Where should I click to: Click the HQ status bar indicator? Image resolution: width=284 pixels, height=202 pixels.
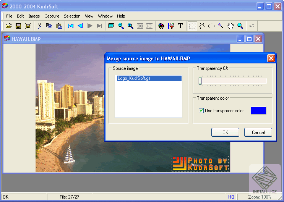coord(231,197)
